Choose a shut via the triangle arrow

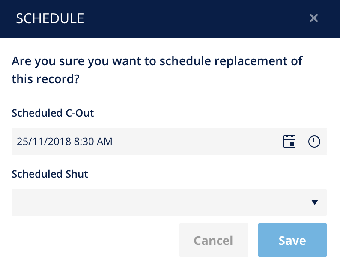pos(315,202)
